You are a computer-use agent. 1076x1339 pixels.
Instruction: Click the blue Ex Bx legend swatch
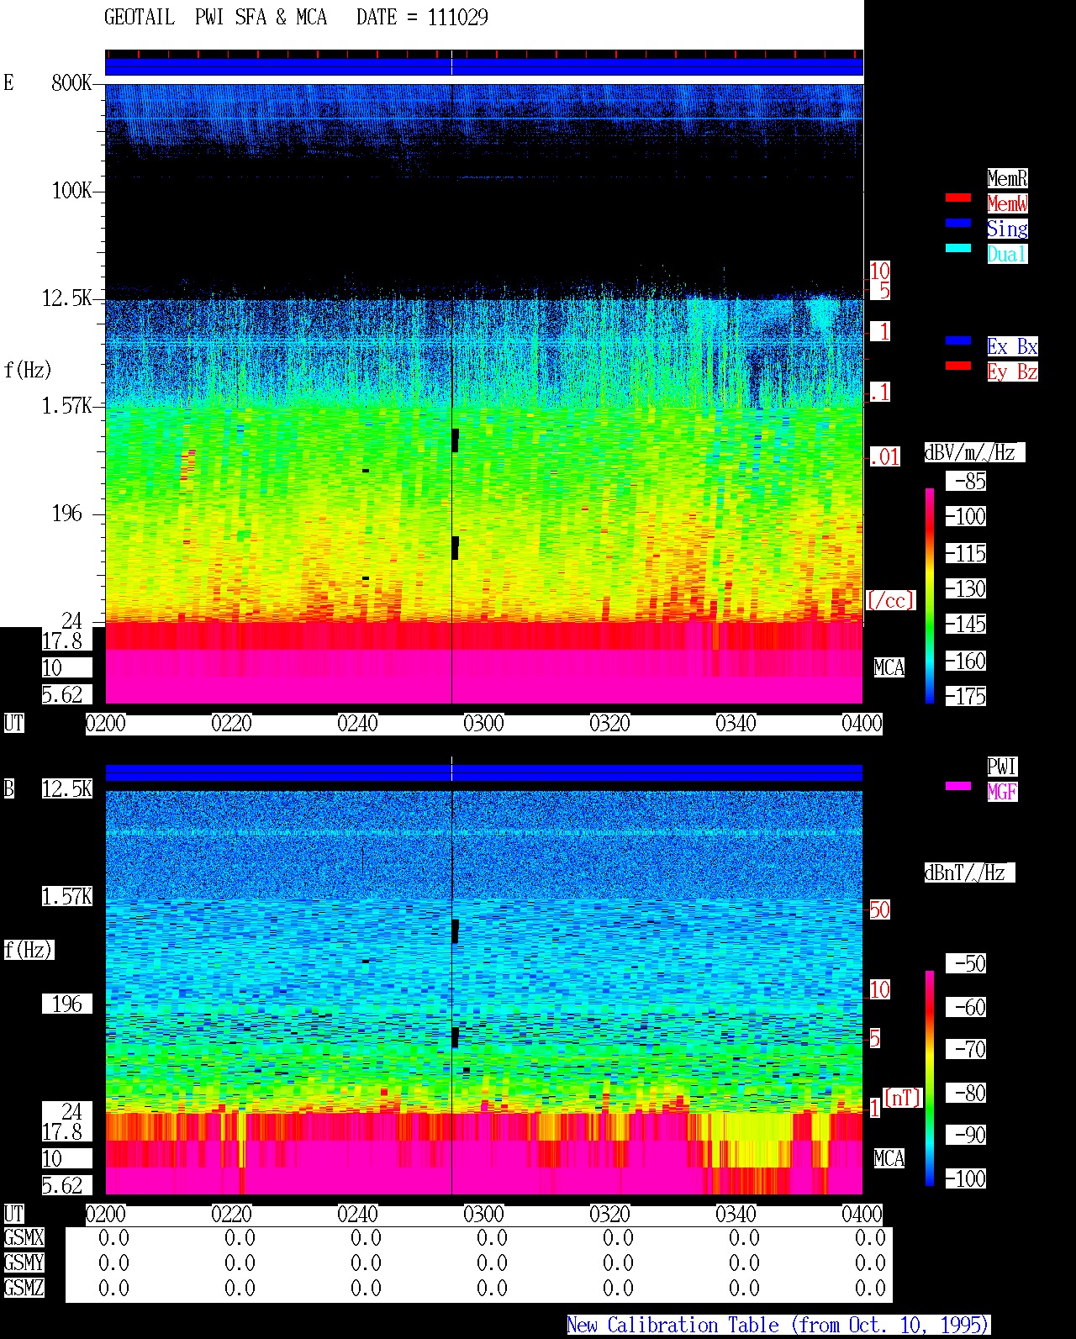958,340
